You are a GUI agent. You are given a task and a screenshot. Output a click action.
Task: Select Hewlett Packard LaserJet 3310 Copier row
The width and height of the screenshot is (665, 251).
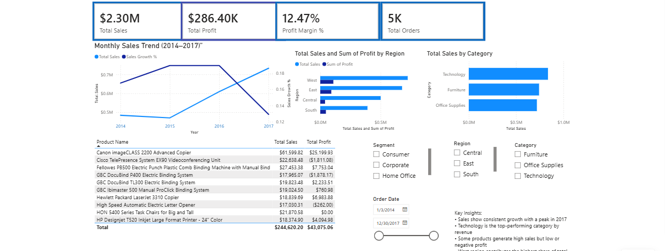point(215,197)
